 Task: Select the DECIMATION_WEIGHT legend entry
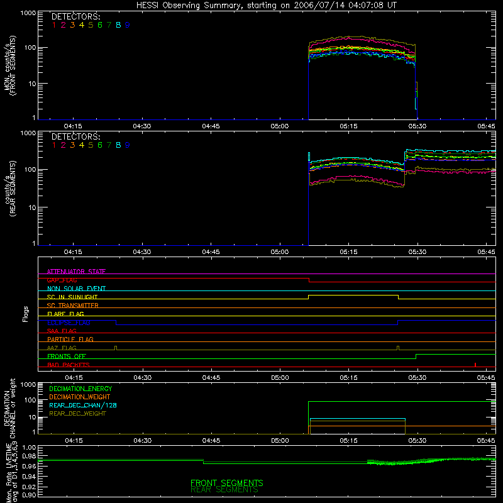[80, 397]
